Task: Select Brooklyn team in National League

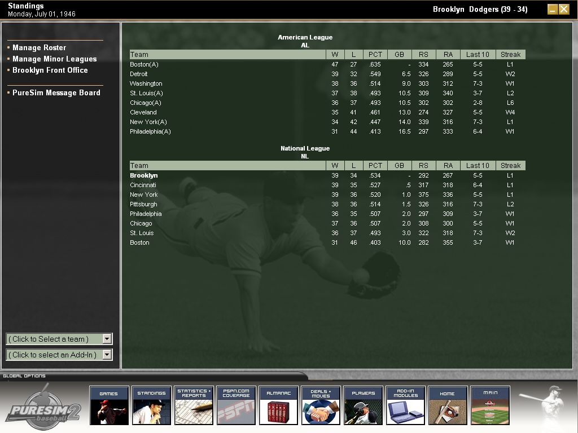Action: tap(327, 176)
